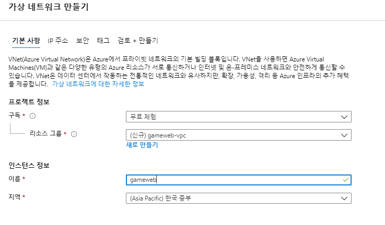Switch to the IP 주소 tab
The width and height of the screenshot is (385, 225).
(x=57, y=41)
